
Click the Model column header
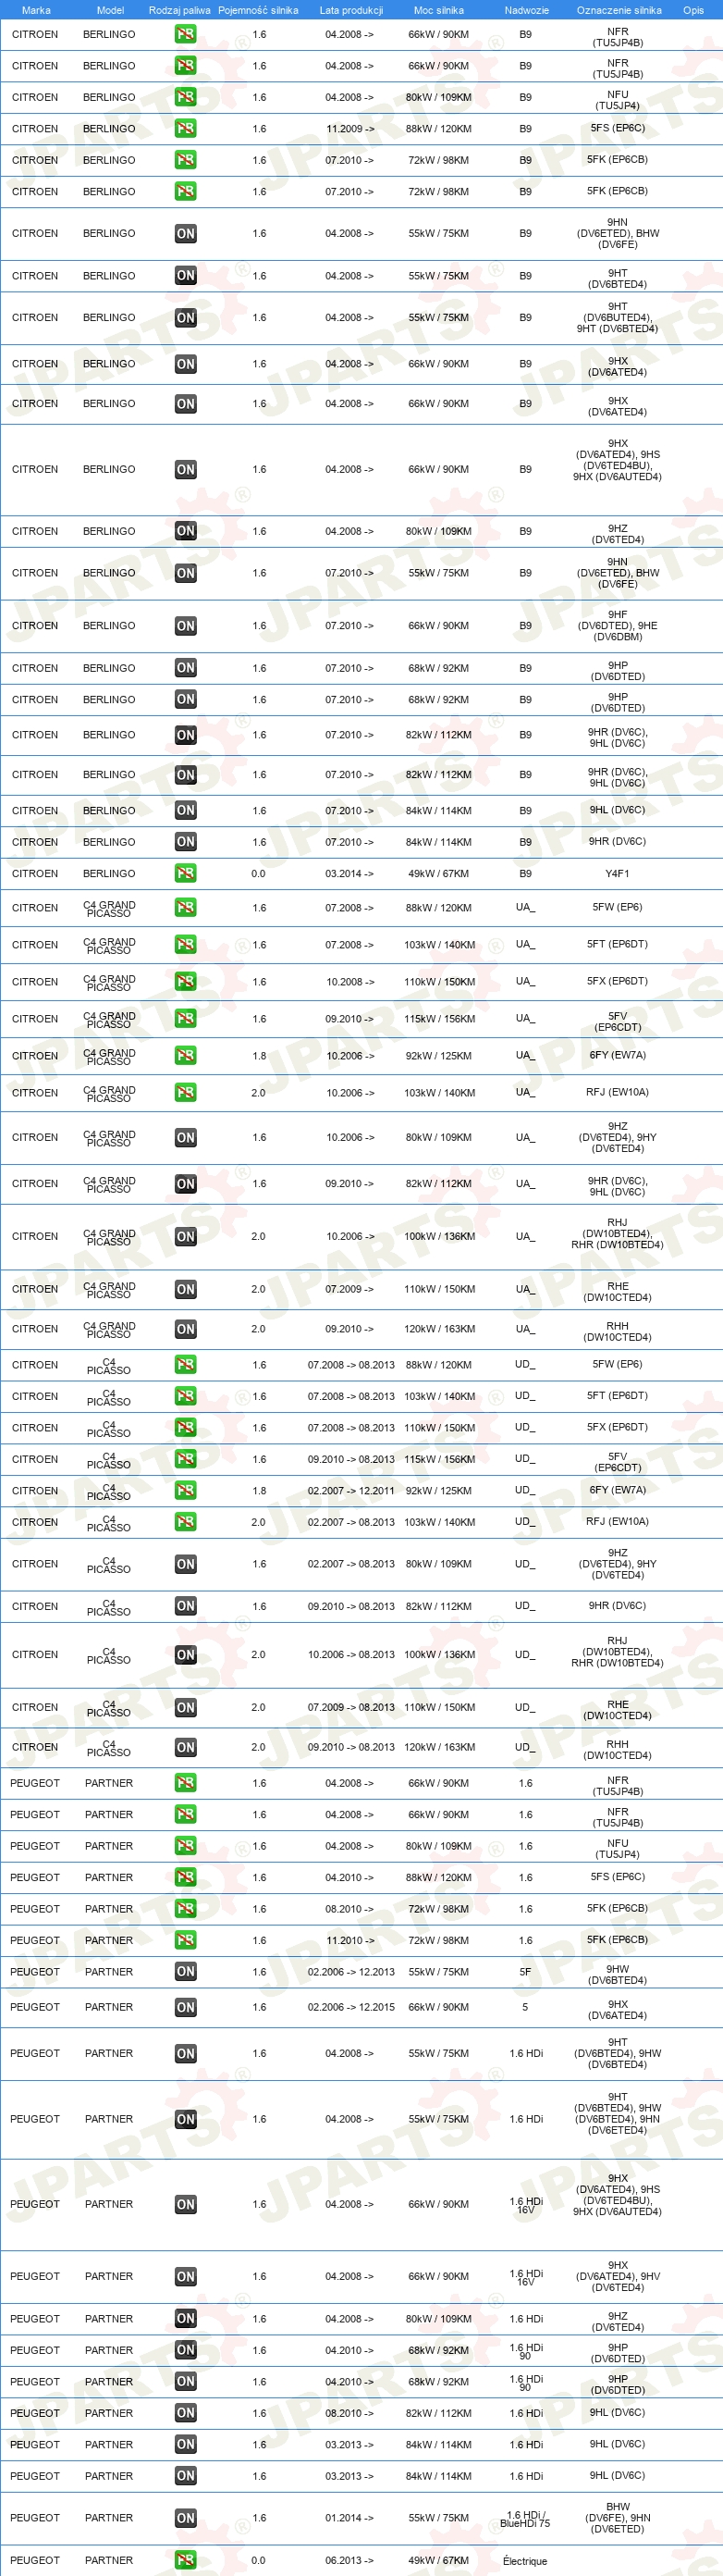pyautogui.click(x=110, y=10)
